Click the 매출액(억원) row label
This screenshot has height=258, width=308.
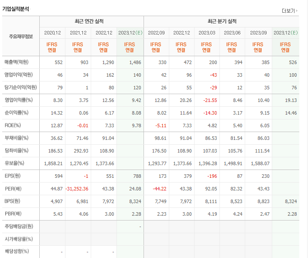[17, 62]
